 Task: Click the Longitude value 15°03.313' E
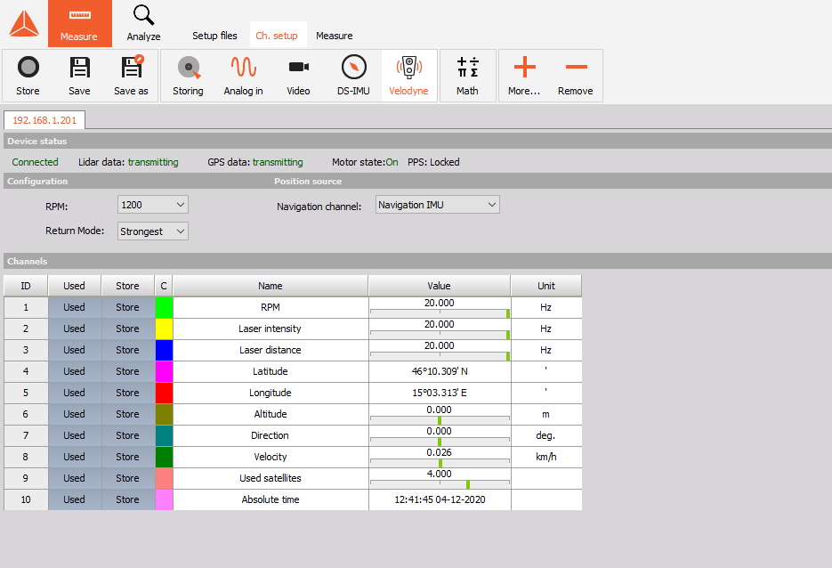pyautogui.click(x=440, y=393)
